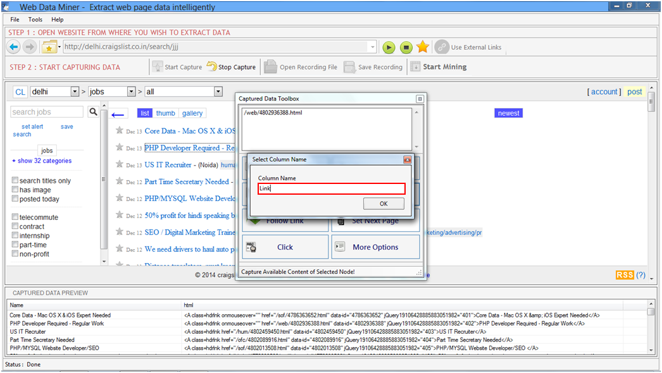Star the PHP Developer Required listing
The image size is (662, 373).
coord(120,147)
